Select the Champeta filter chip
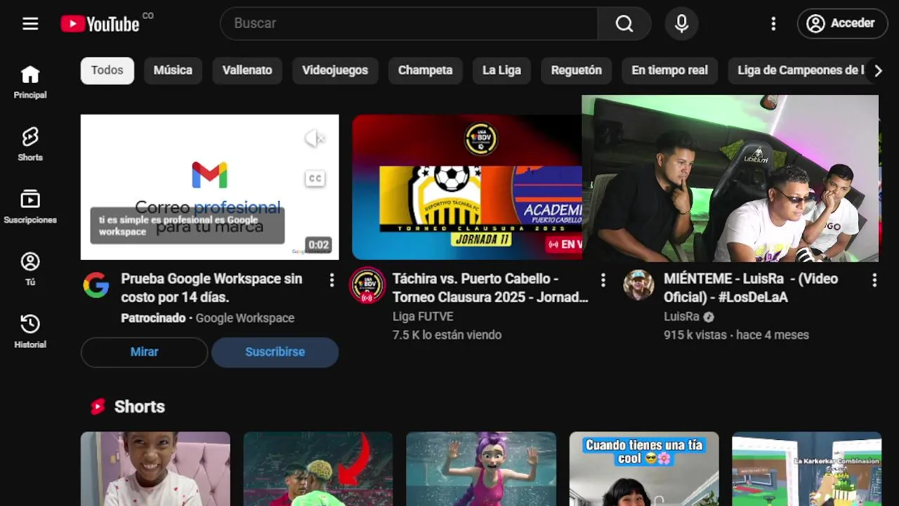This screenshot has height=506, width=899. (426, 70)
